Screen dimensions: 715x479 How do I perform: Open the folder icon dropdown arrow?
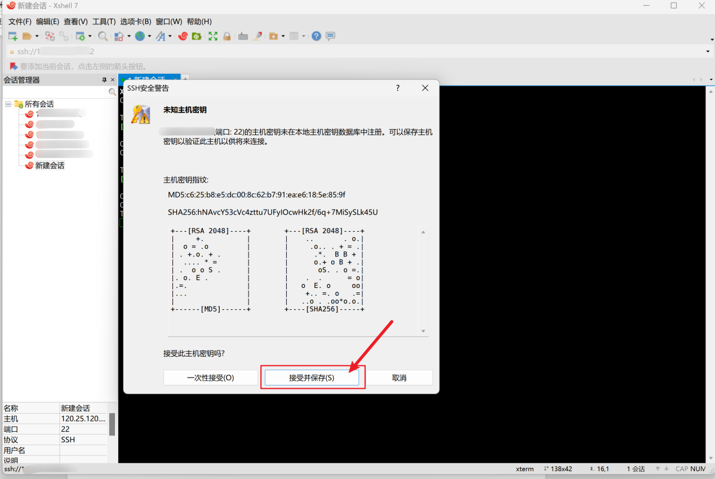click(x=37, y=36)
